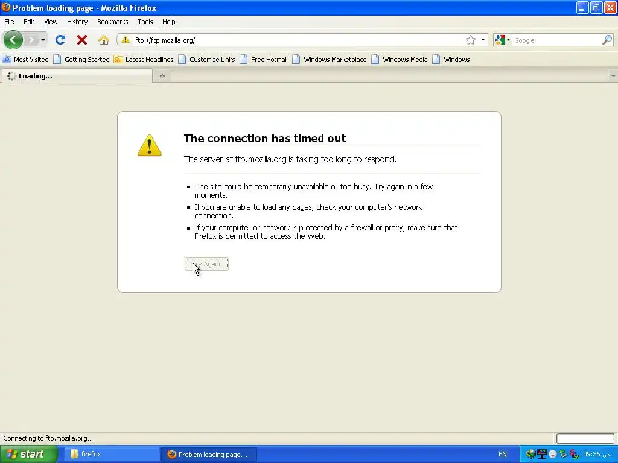Image resolution: width=618 pixels, height=463 pixels.
Task: Click the Getting Started bookmark
Action: click(81, 60)
